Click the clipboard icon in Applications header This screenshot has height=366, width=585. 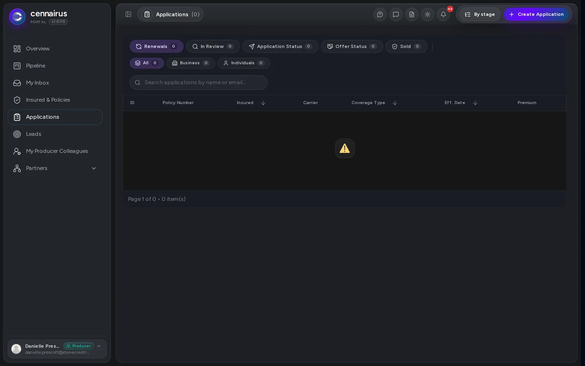coord(147,14)
